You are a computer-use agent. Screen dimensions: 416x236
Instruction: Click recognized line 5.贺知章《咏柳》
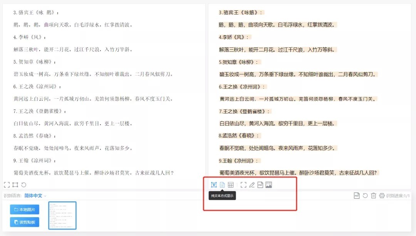click(x=240, y=62)
